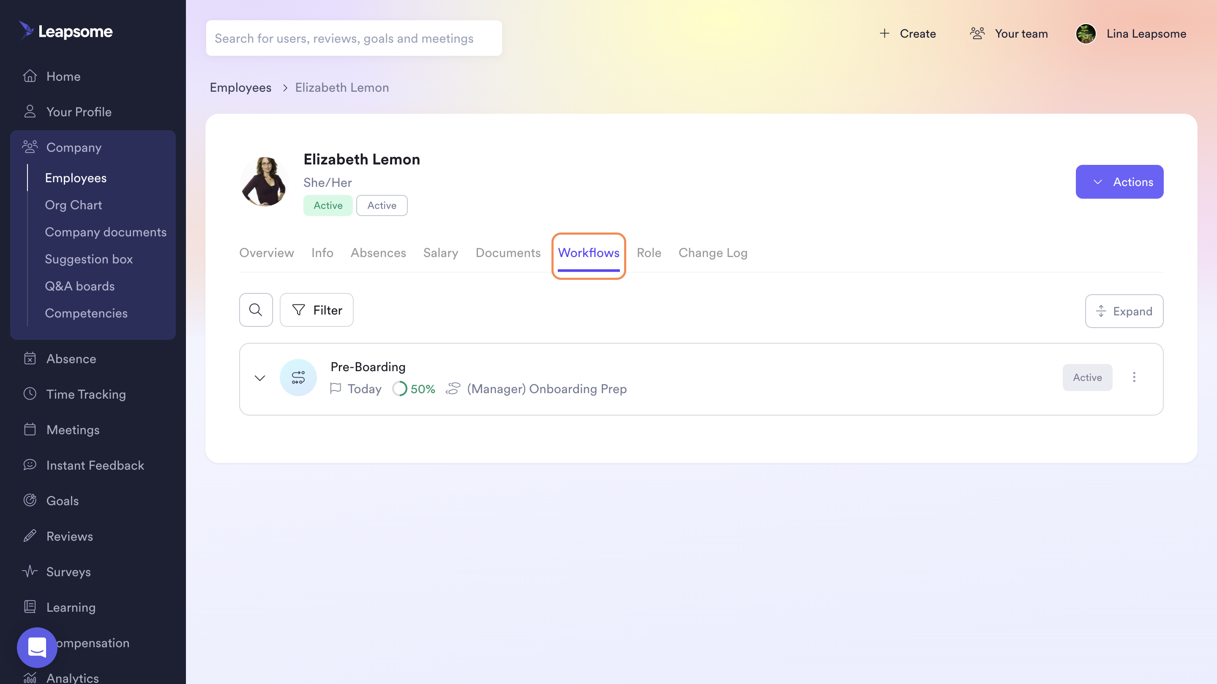Click Elizabeth Lemon breadcrumb
Viewport: 1217px width, 684px height.
pos(342,88)
